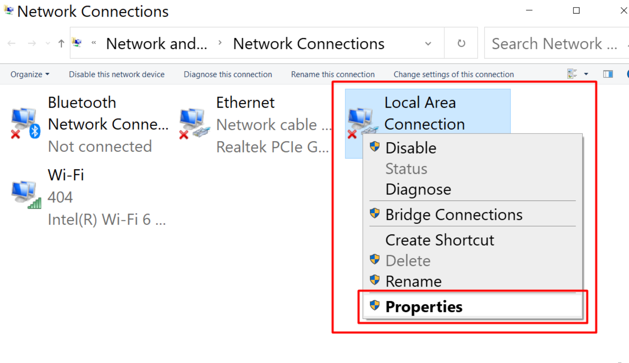Expand the address bar history dropdown
The image size is (629, 363).
tap(428, 43)
